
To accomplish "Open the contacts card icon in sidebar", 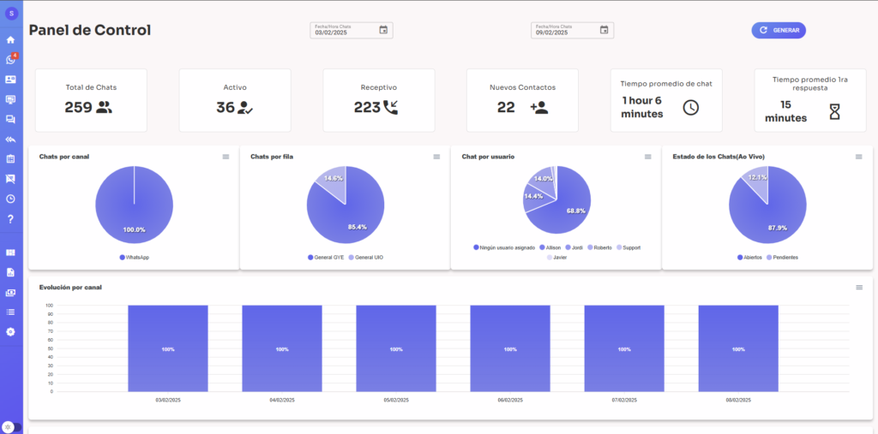I will coord(10,80).
